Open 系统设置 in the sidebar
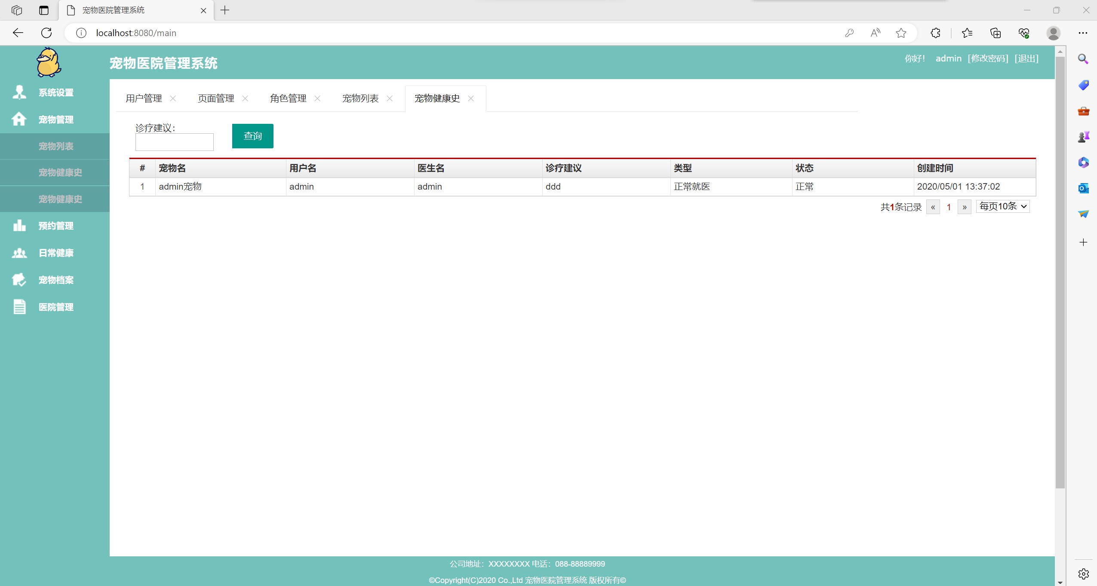The height and width of the screenshot is (586, 1097). 56,92
